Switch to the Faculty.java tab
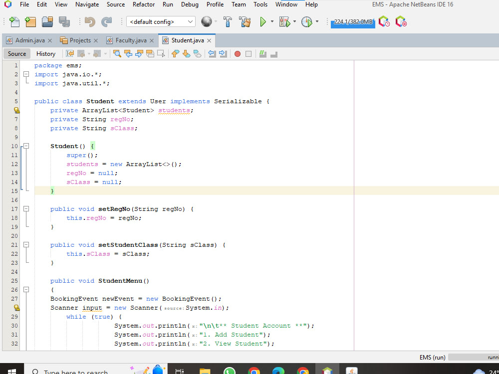Image resolution: width=499 pixels, height=374 pixels. [x=130, y=40]
